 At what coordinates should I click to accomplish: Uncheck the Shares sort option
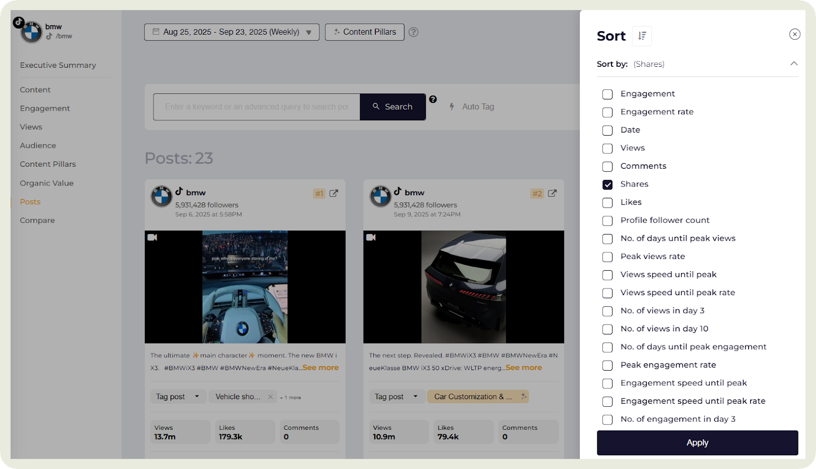click(x=607, y=185)
